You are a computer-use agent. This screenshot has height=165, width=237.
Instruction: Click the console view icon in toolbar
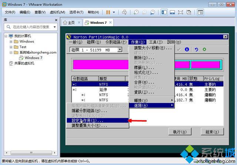[200, 12]
